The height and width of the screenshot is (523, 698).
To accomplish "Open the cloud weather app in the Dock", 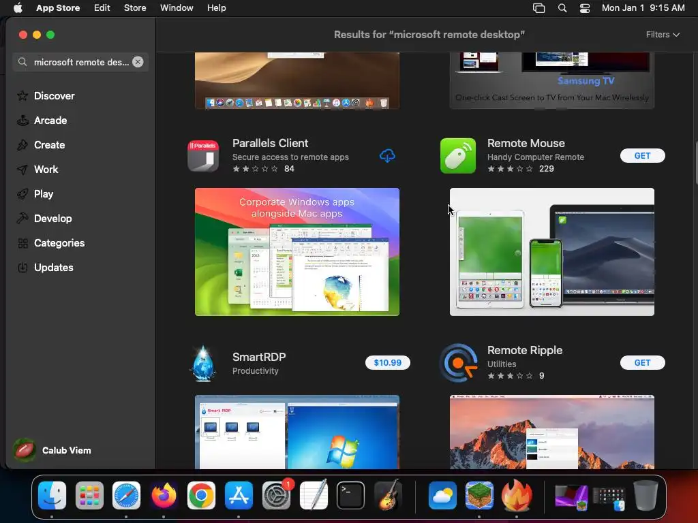I will pyautogui.click(x=442, y=495).
